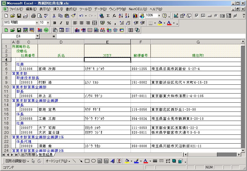
Task: Align text left
Action: 75,23
